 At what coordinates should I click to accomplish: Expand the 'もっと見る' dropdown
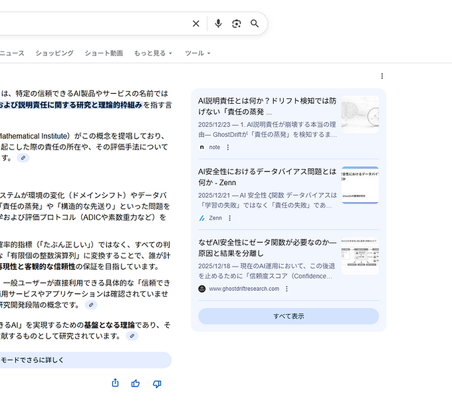tap(153, 53)
